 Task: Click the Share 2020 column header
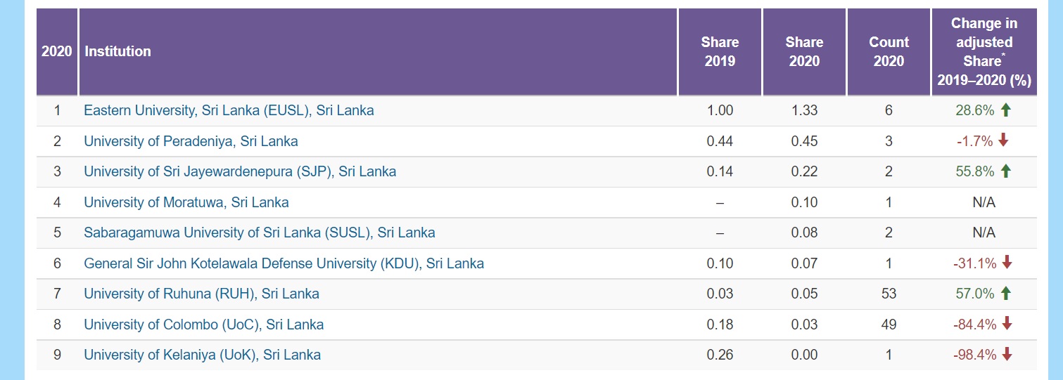coord(804,52)
